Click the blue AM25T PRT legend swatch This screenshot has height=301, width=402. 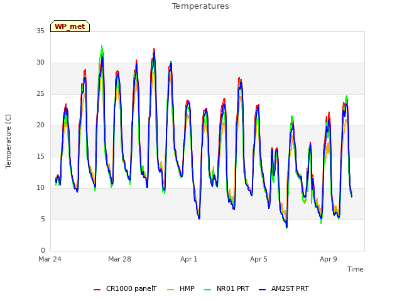[x=263, y=289]
